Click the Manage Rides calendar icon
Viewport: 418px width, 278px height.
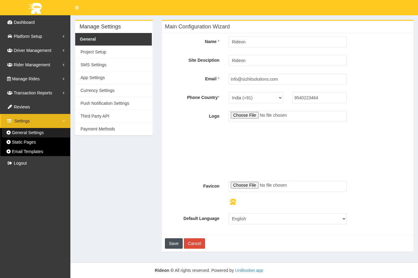tap(9, 79)
